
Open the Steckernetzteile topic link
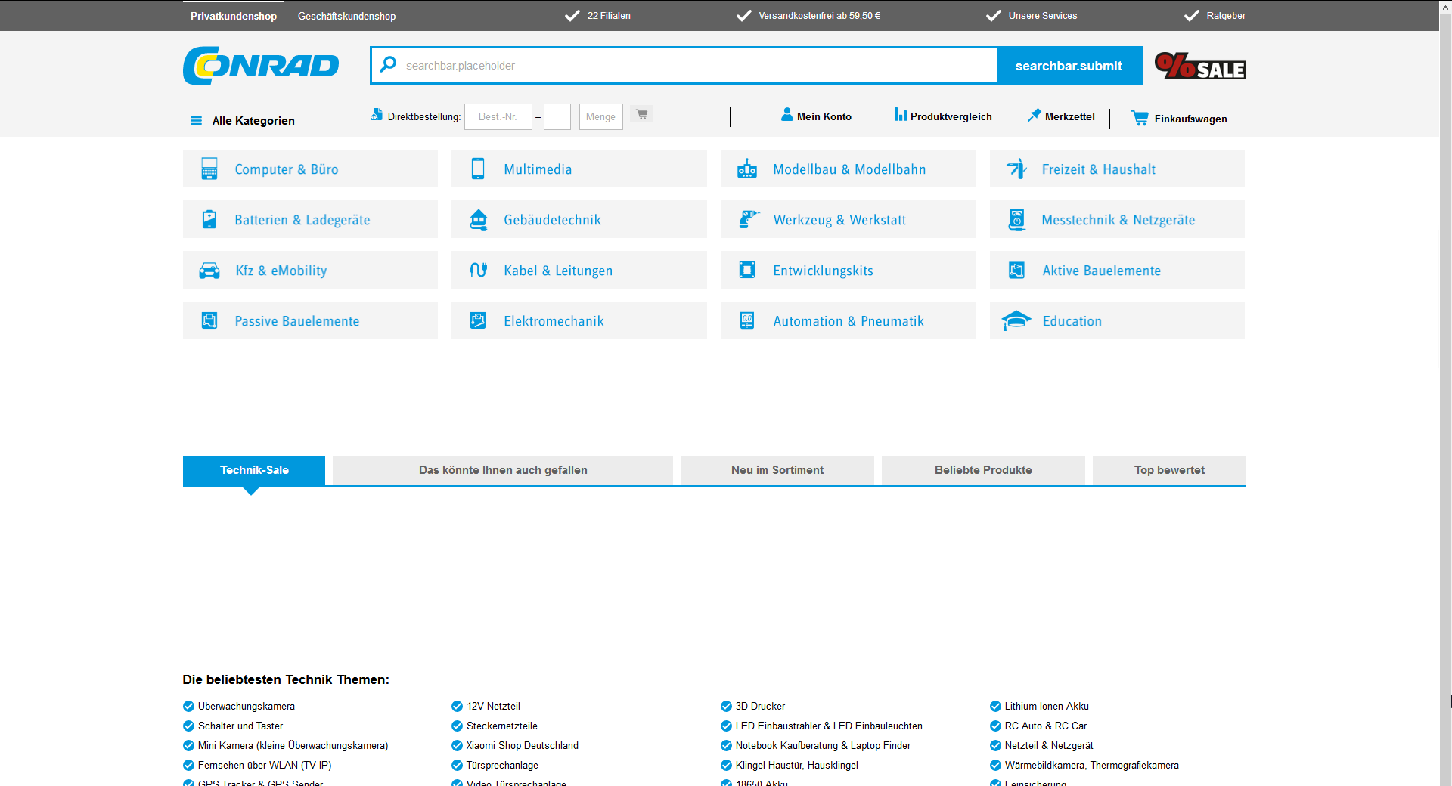[x=502, y=726]
